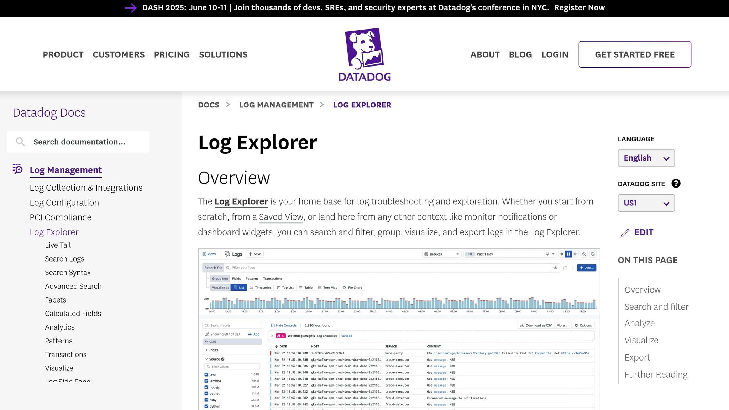The image size is (729, 410).
Task: Jump to Further Reading section
Action: [656, 374]
